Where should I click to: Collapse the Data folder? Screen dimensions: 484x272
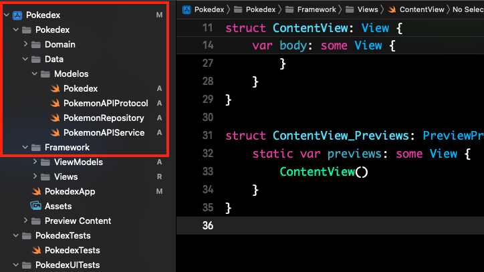pyautogui.click(x=26, y=59)
